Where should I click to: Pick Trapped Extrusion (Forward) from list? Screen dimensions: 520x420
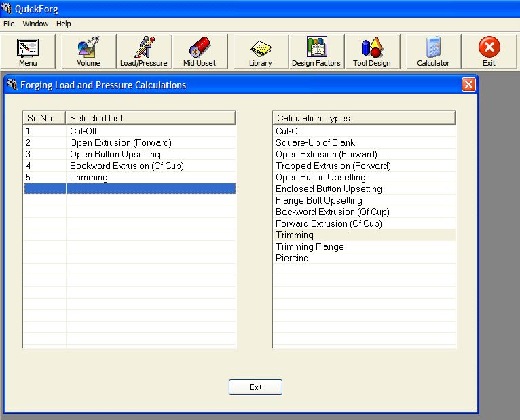point(333,166)
